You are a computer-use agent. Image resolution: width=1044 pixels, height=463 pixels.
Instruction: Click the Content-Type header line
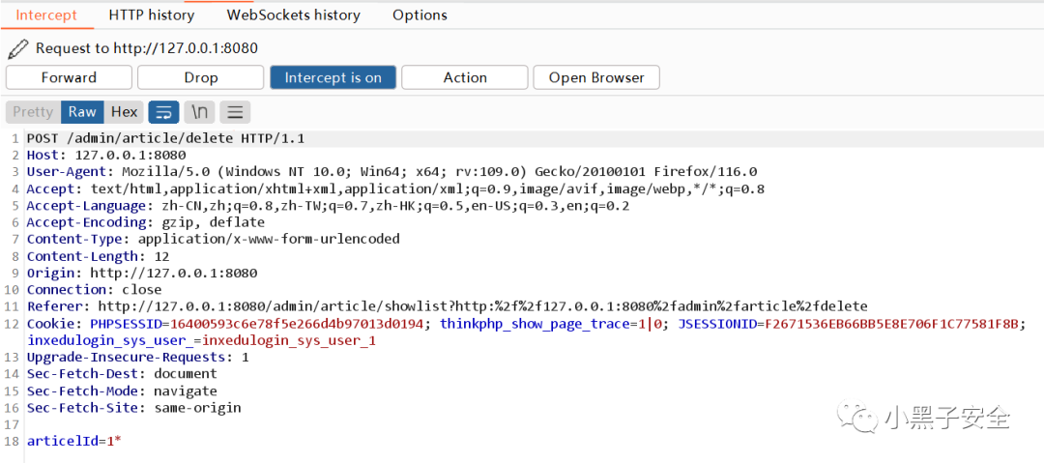pyautogui.click(x=213, y=239)
